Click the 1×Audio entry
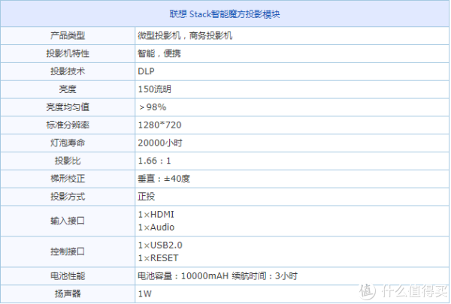Viewport: 451px width, 304px height. point(156,227)
